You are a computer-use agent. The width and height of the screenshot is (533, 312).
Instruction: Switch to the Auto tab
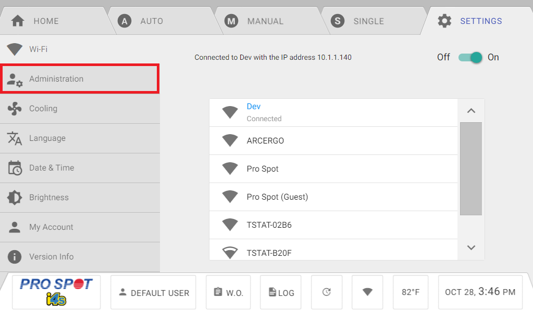163,21
